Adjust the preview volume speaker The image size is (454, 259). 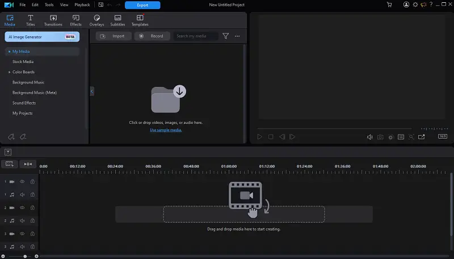point(370,137)
